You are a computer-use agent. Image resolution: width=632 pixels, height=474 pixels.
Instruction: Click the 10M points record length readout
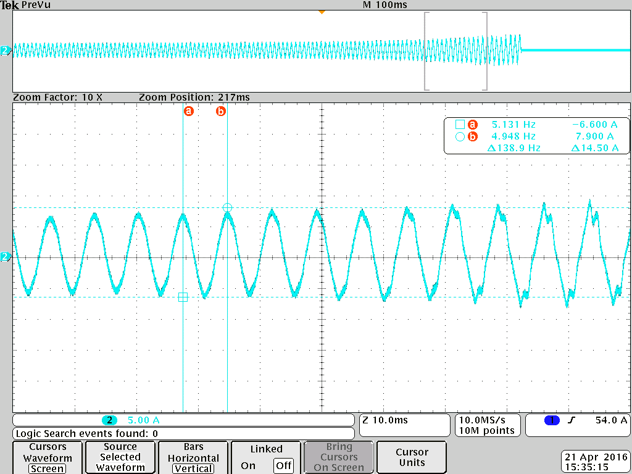click(487, 431)
